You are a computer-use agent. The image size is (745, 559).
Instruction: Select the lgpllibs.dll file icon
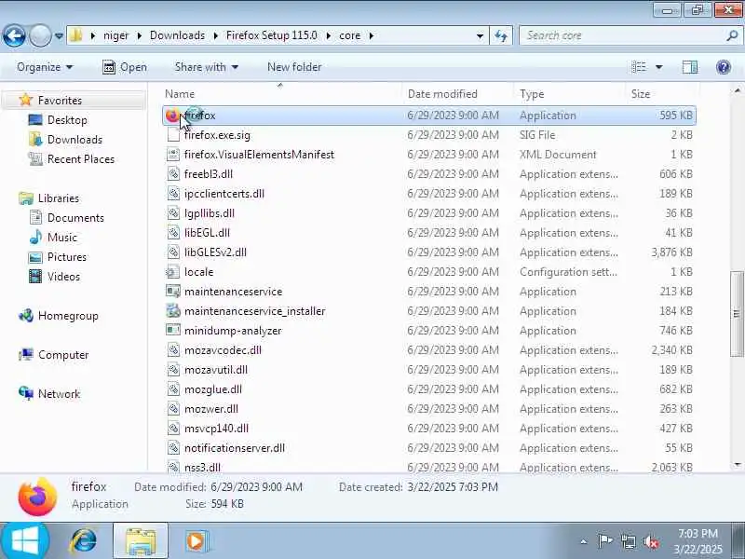pos(173,213)
